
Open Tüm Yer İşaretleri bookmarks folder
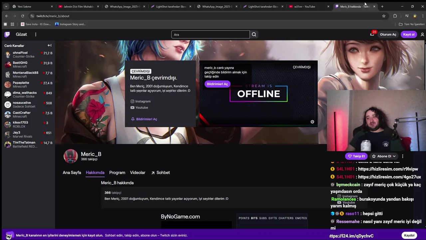point(412,24)
